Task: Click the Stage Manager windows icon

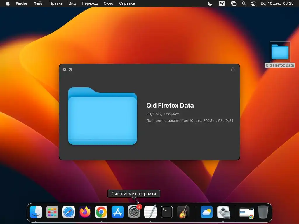Action: [x=234, y=3]
